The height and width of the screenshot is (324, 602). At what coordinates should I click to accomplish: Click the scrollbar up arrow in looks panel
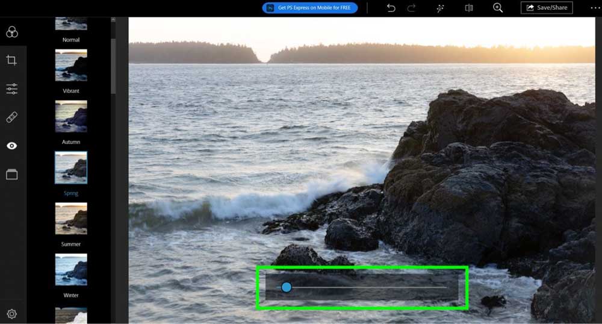tap(113, 20)
